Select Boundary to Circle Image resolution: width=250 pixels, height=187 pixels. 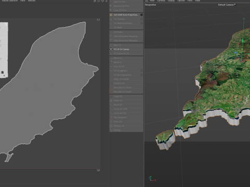click(126, 88)
